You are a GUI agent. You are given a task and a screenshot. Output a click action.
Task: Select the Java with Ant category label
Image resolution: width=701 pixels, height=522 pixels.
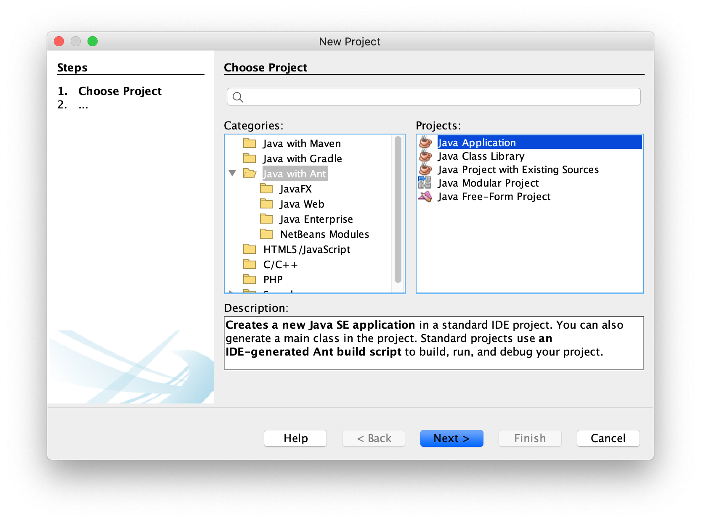tap(295, 174)
